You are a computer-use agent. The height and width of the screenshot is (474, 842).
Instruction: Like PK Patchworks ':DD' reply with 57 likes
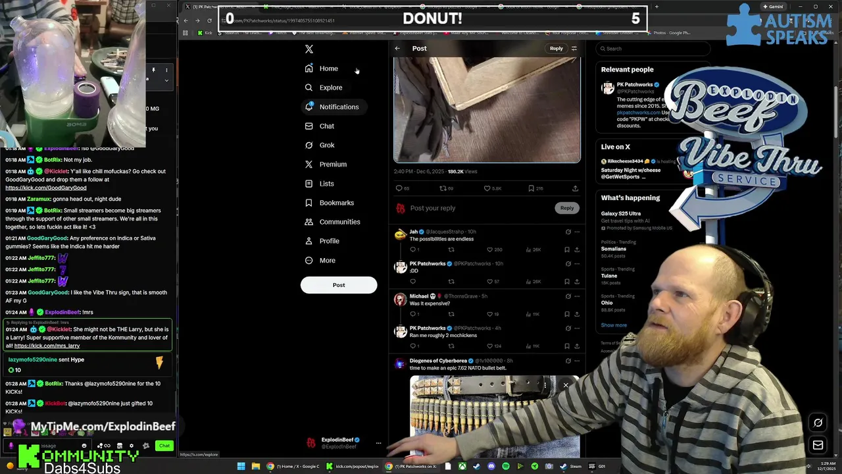pyautogui.click(x=493, y=282)
